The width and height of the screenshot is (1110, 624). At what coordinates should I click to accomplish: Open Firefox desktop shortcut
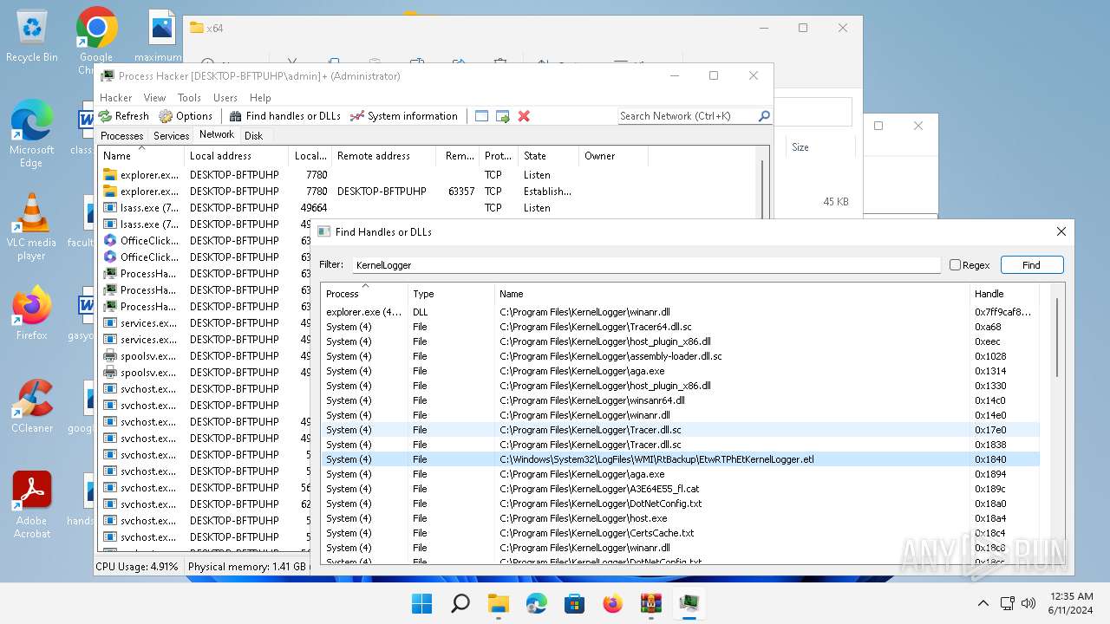pyautogui.click(x=32, y=313)
